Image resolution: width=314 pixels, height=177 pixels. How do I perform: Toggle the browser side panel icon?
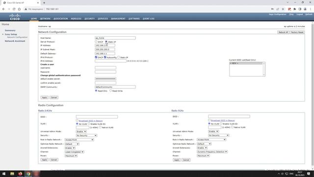[300, 9]
